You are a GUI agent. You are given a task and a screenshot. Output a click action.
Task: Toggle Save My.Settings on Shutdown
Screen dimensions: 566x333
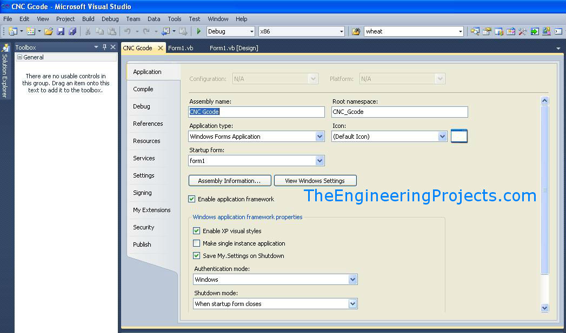tap(196, 256)
